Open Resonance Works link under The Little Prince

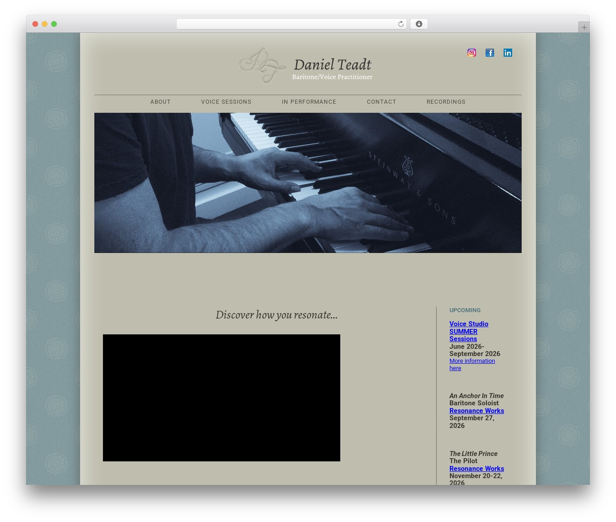pos(476,469)
